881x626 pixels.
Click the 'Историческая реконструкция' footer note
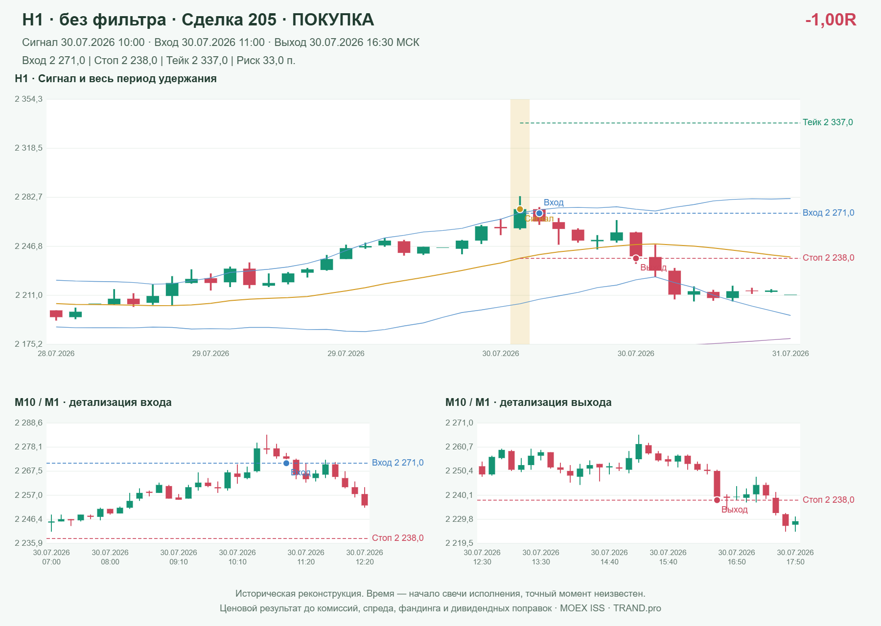pyautogui.click(x=440, y=594)
